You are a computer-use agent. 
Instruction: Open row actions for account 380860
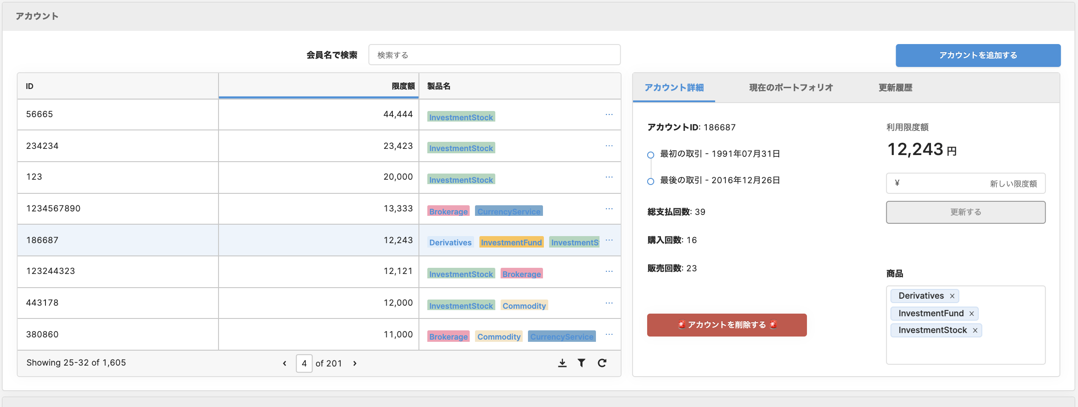click(x=609, y=334)
